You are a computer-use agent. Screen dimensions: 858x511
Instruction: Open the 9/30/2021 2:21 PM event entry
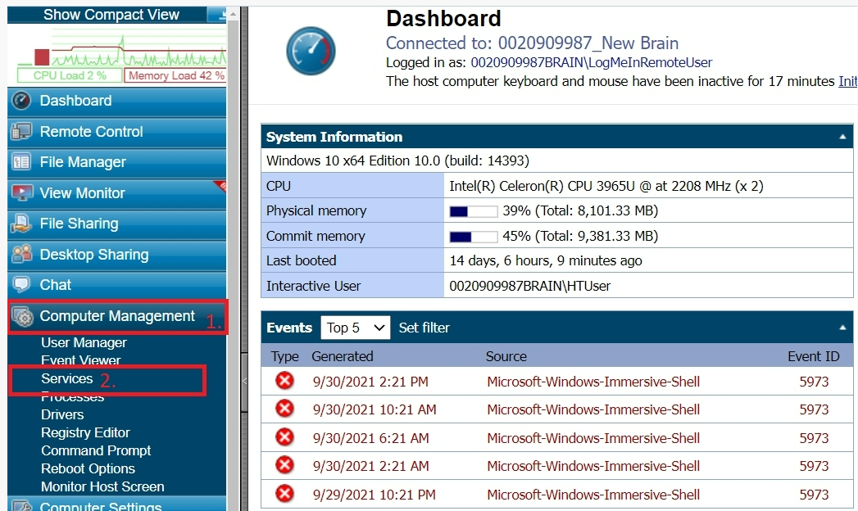(370, 382)
